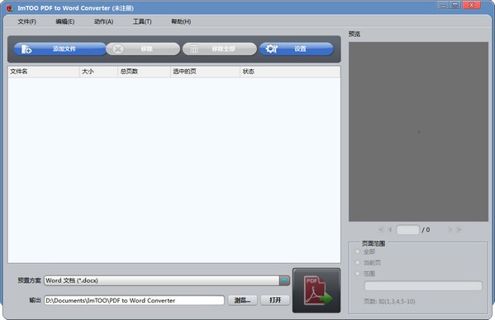The image size is (495, 320).
Task: Select the Current Page (当前页) radio option
Action: tap(358, 262)
